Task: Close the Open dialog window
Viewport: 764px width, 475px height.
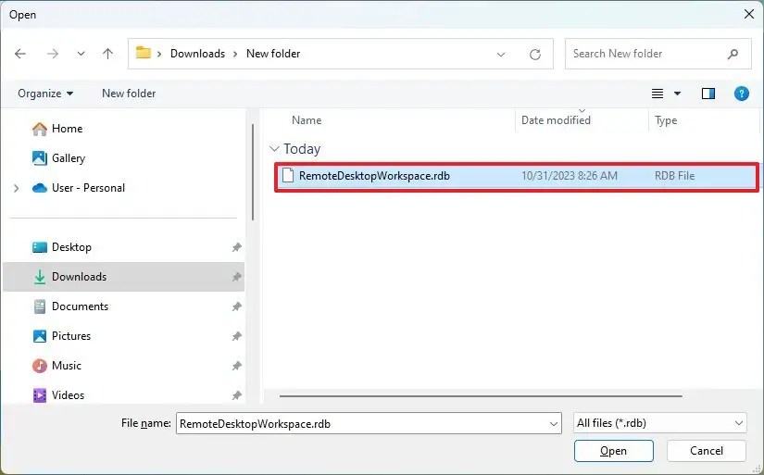Action: point(749,14)
